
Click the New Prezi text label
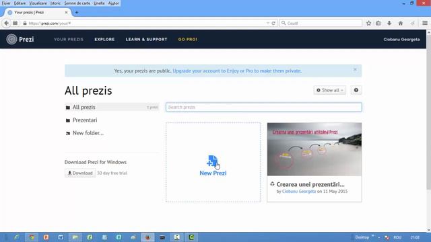213,173
